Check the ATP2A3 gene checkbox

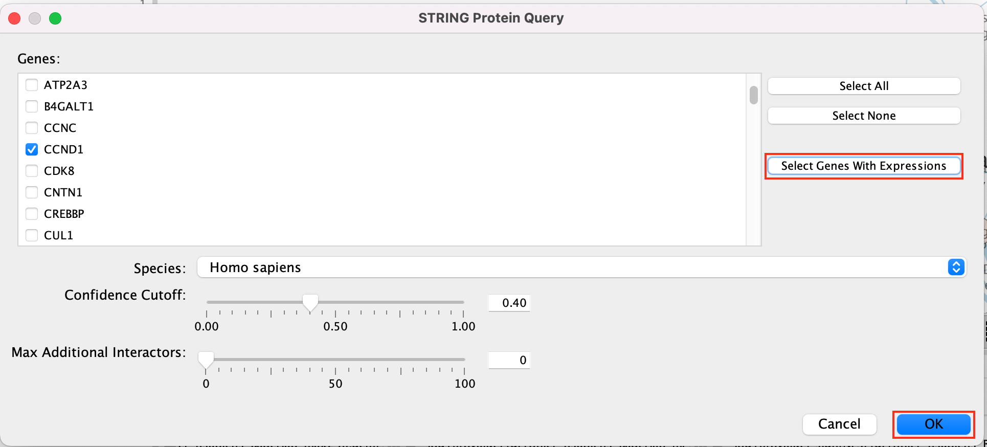click(32, 85)
